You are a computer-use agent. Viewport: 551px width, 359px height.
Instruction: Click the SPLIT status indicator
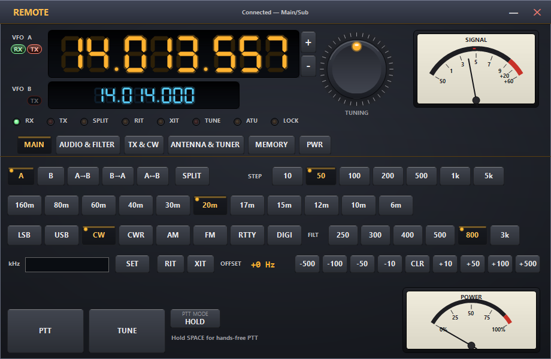tap(94, 121)
